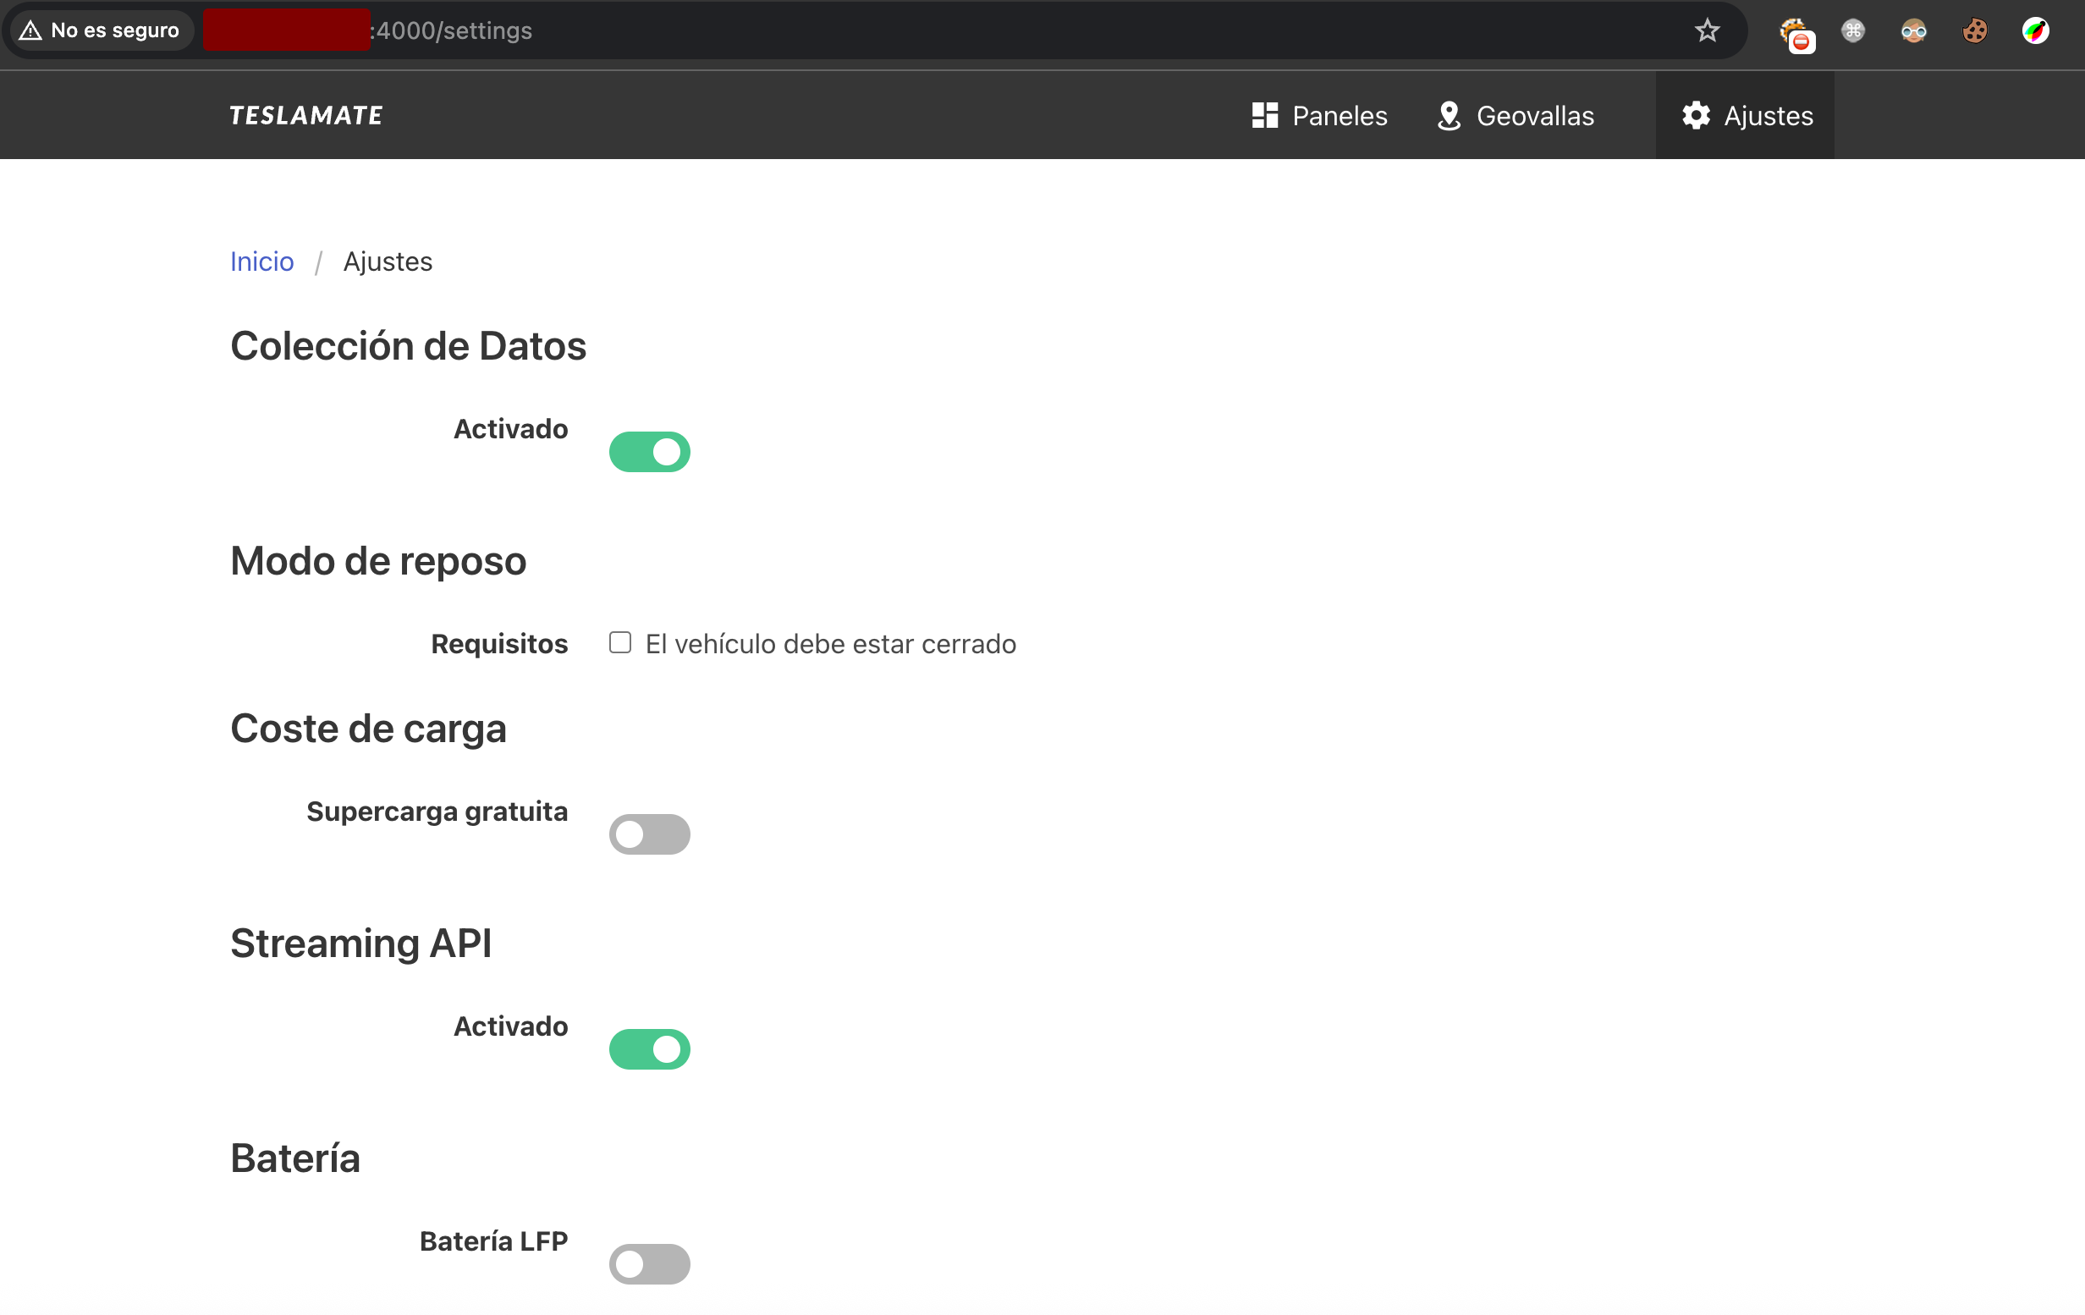This screenshot has height=1315, width=2085.
Task: Click the Ajustes gear icon
Action: pyautogui.click(x=1696, y=115)
